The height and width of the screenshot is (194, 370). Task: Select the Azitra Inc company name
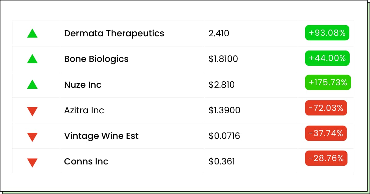(x=84, y=110)
